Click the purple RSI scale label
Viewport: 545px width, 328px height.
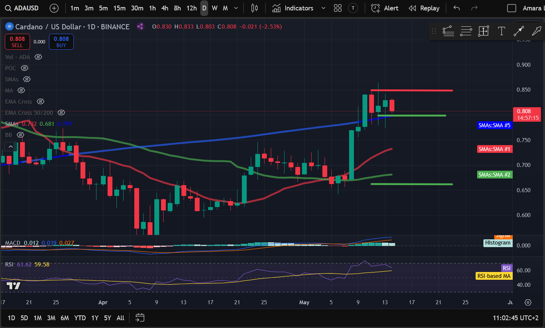click(x=506, y=268)
